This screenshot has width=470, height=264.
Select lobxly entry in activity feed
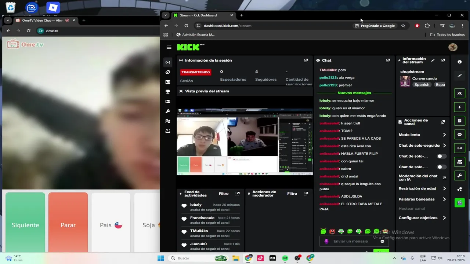210,207
